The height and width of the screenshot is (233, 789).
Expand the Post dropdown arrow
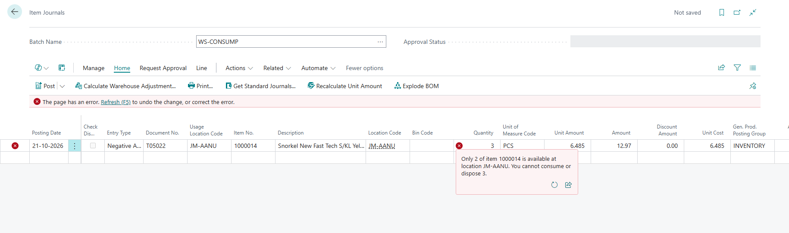coord(62,86)
